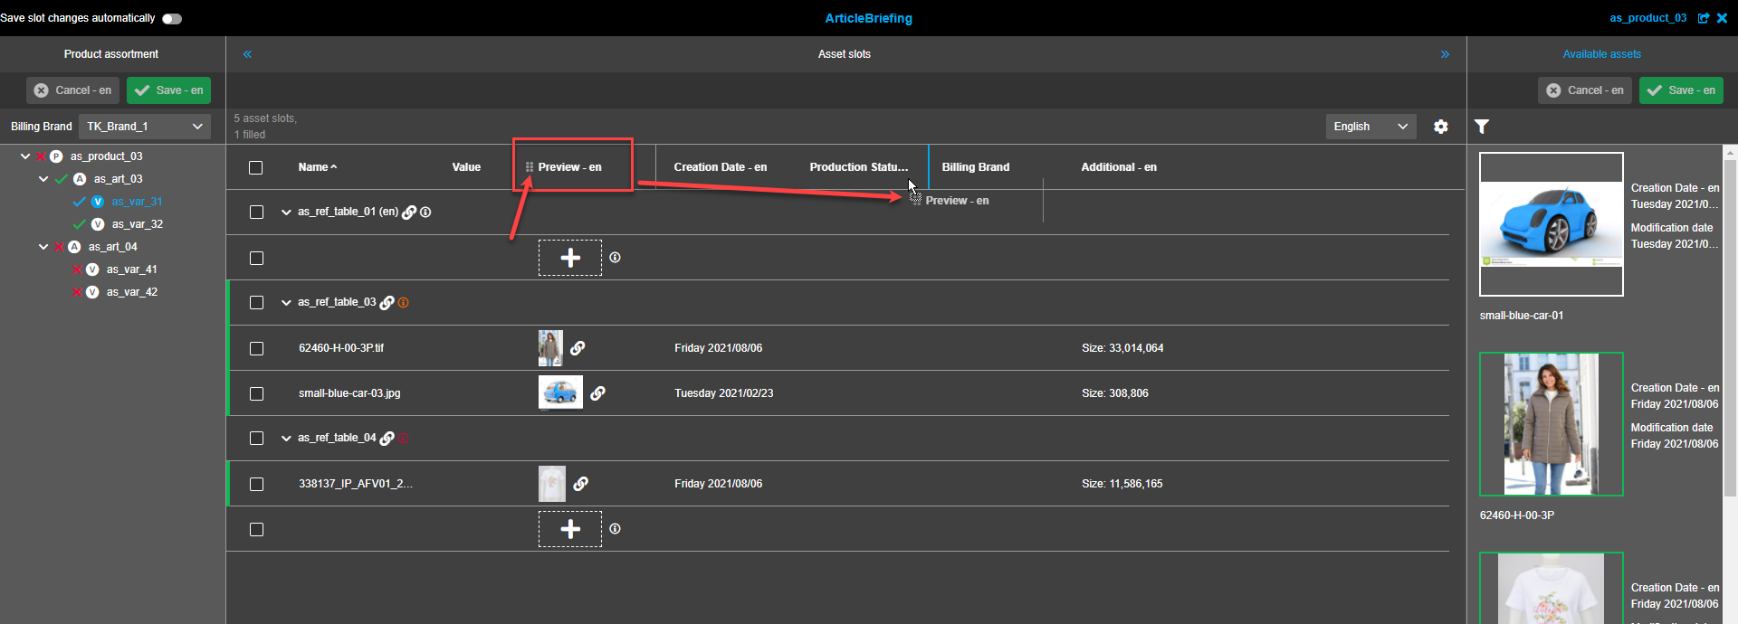Toggle Save slot changes automatically switch
This screenshot has height=624, width=1738.
[x=172, y=18]
